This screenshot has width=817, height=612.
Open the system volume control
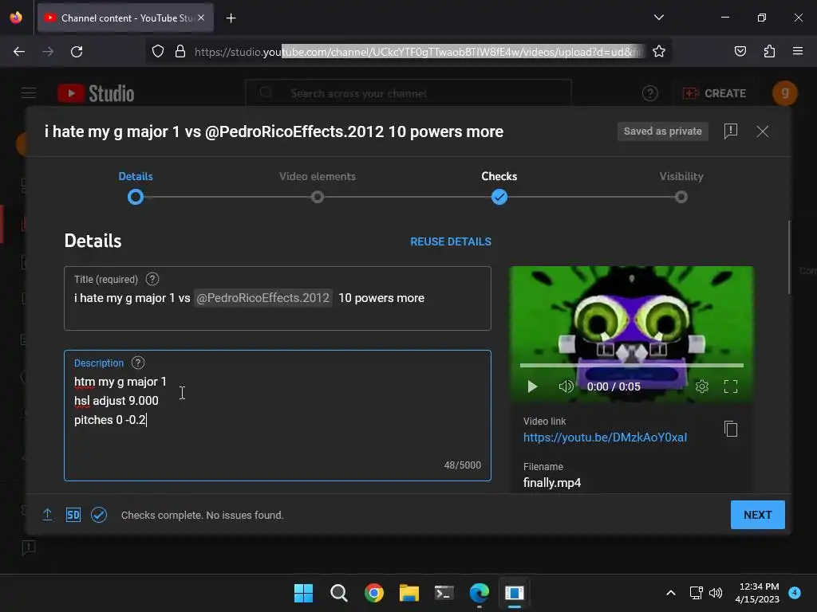coord(716,593)
